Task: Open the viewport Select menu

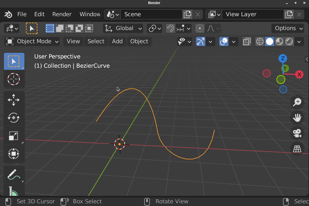Action: pos(96,41)
